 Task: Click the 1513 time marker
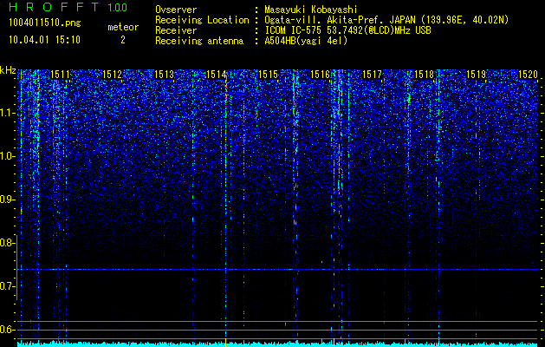164,75
